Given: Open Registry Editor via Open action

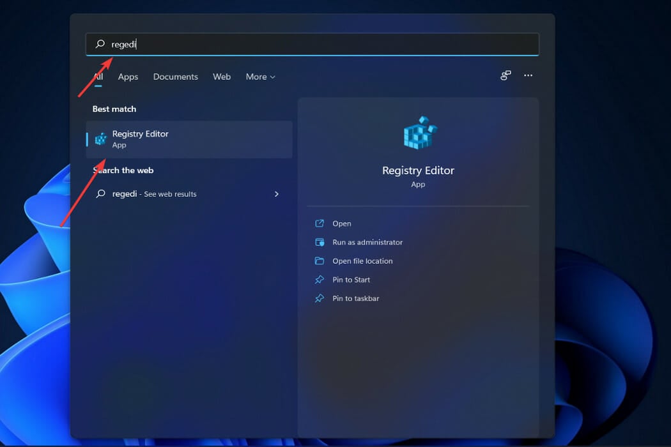Looking at the screenshot, I should coord(341,223).
